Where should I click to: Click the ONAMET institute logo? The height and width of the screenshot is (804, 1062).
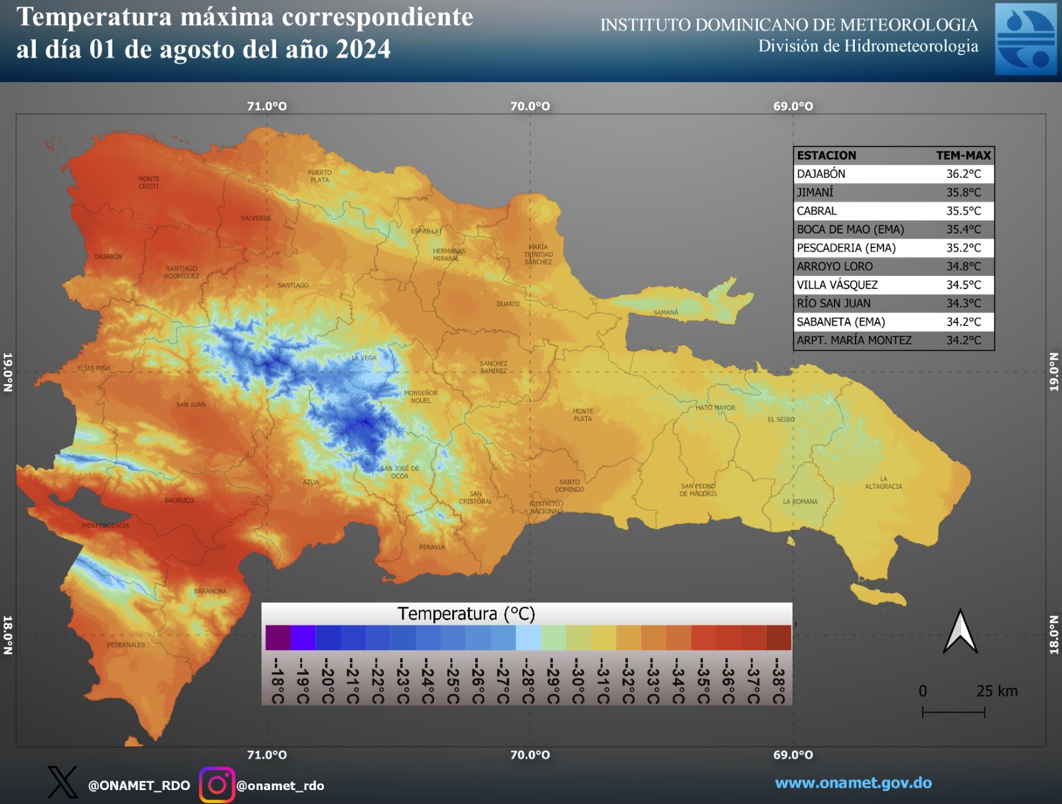[1025, 38]
